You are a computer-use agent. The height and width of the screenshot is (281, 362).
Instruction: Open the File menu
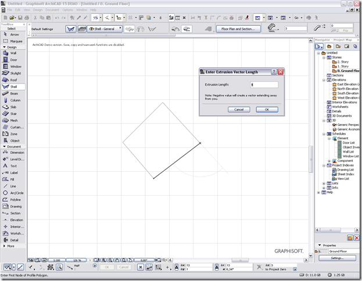pyautogui.click(x=9, y=10)
